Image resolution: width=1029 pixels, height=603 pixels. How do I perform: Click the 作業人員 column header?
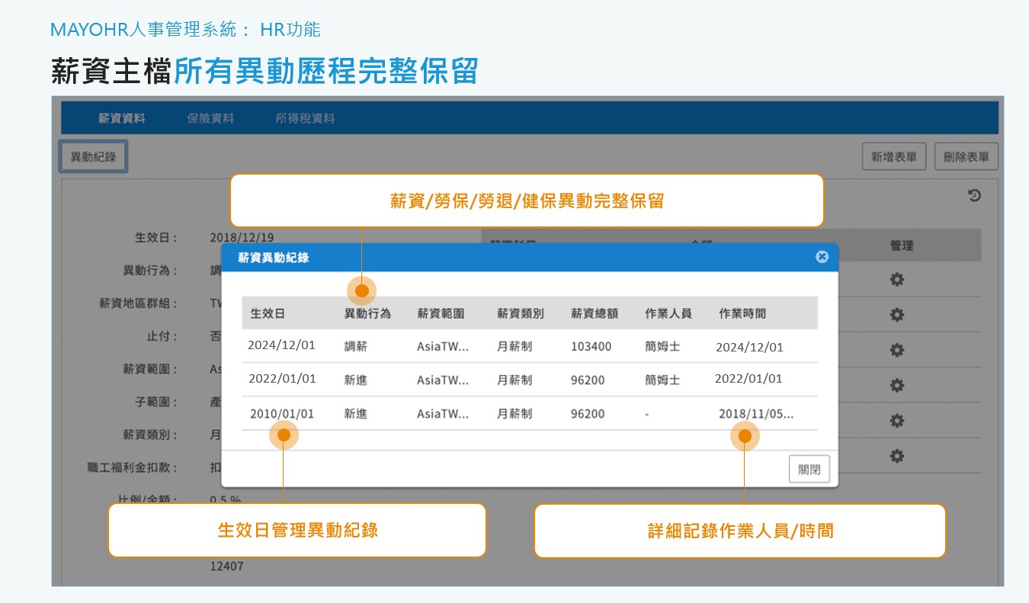point(668,313)
